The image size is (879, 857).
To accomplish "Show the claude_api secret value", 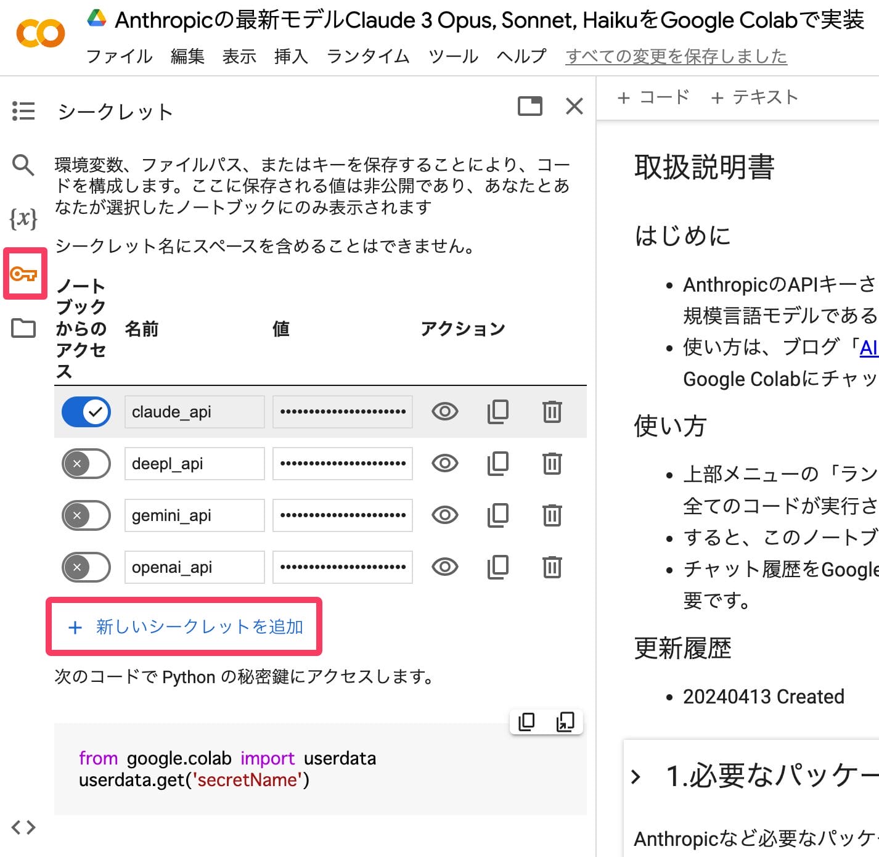I will (444, 411).
